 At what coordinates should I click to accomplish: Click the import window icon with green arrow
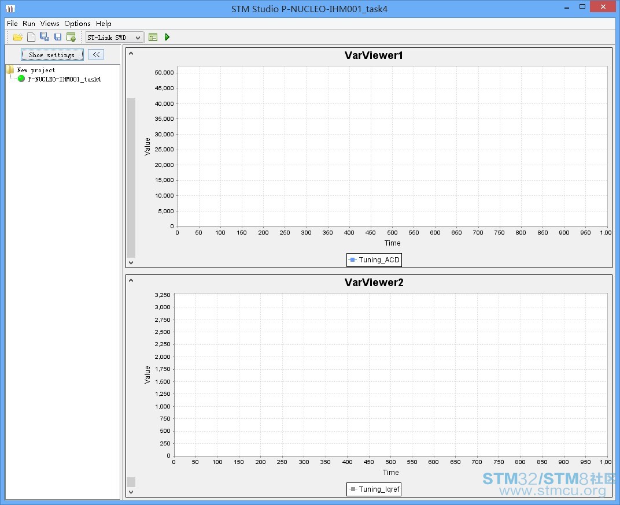(x=71, y=37)
